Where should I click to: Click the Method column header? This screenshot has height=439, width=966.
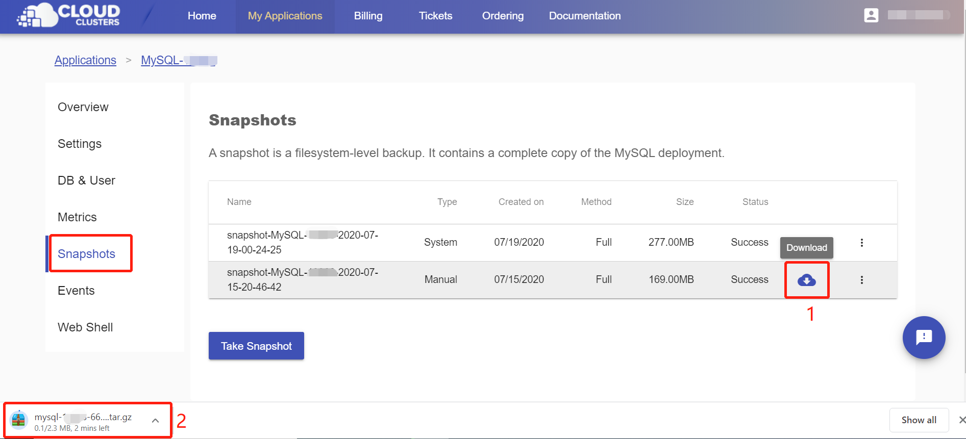pyautogui.click(x=596, y=202)
